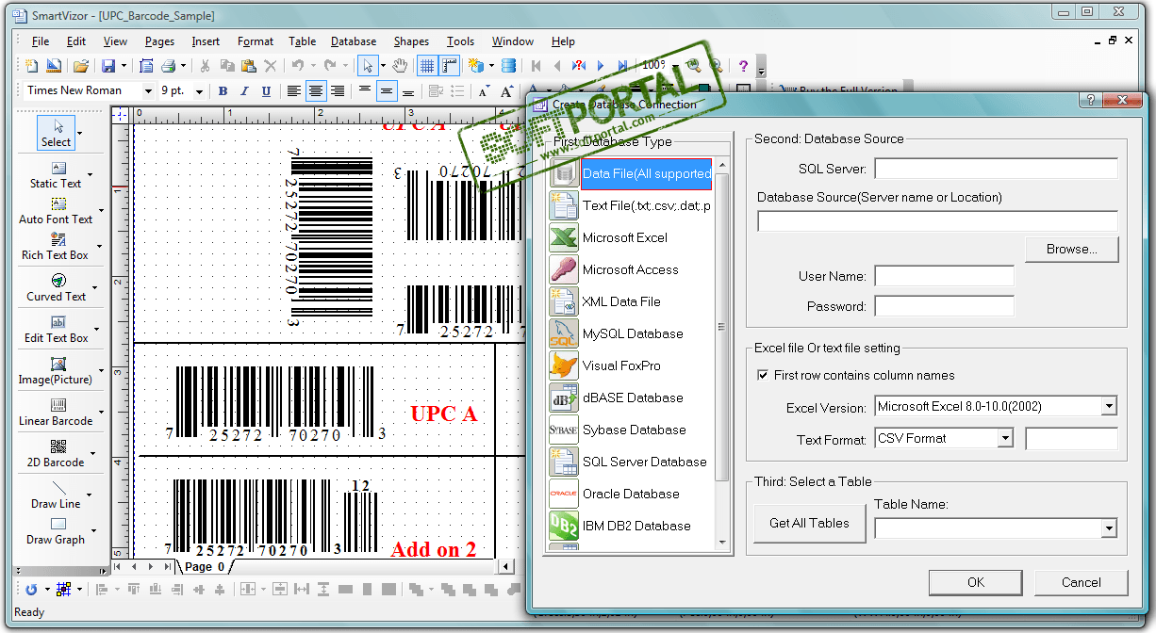Screen dimensions: 1156x633
Task: Click the New document toolbar icon
Action: click(31, 66)
